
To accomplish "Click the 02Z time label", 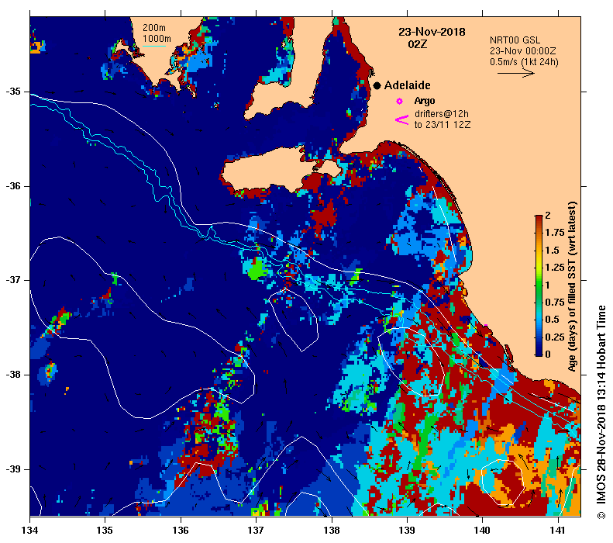I will 418,44.
